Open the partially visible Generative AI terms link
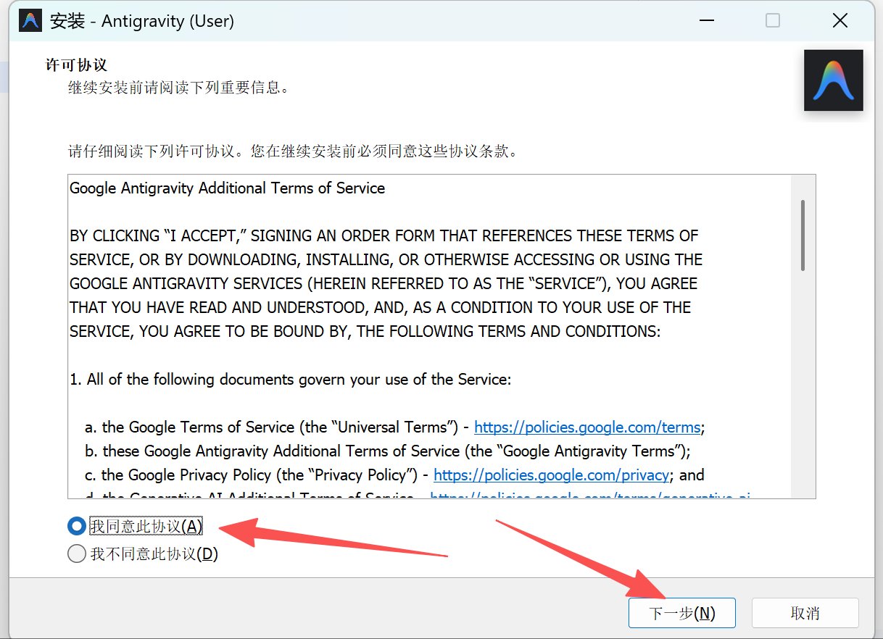 tap(589, 496)
